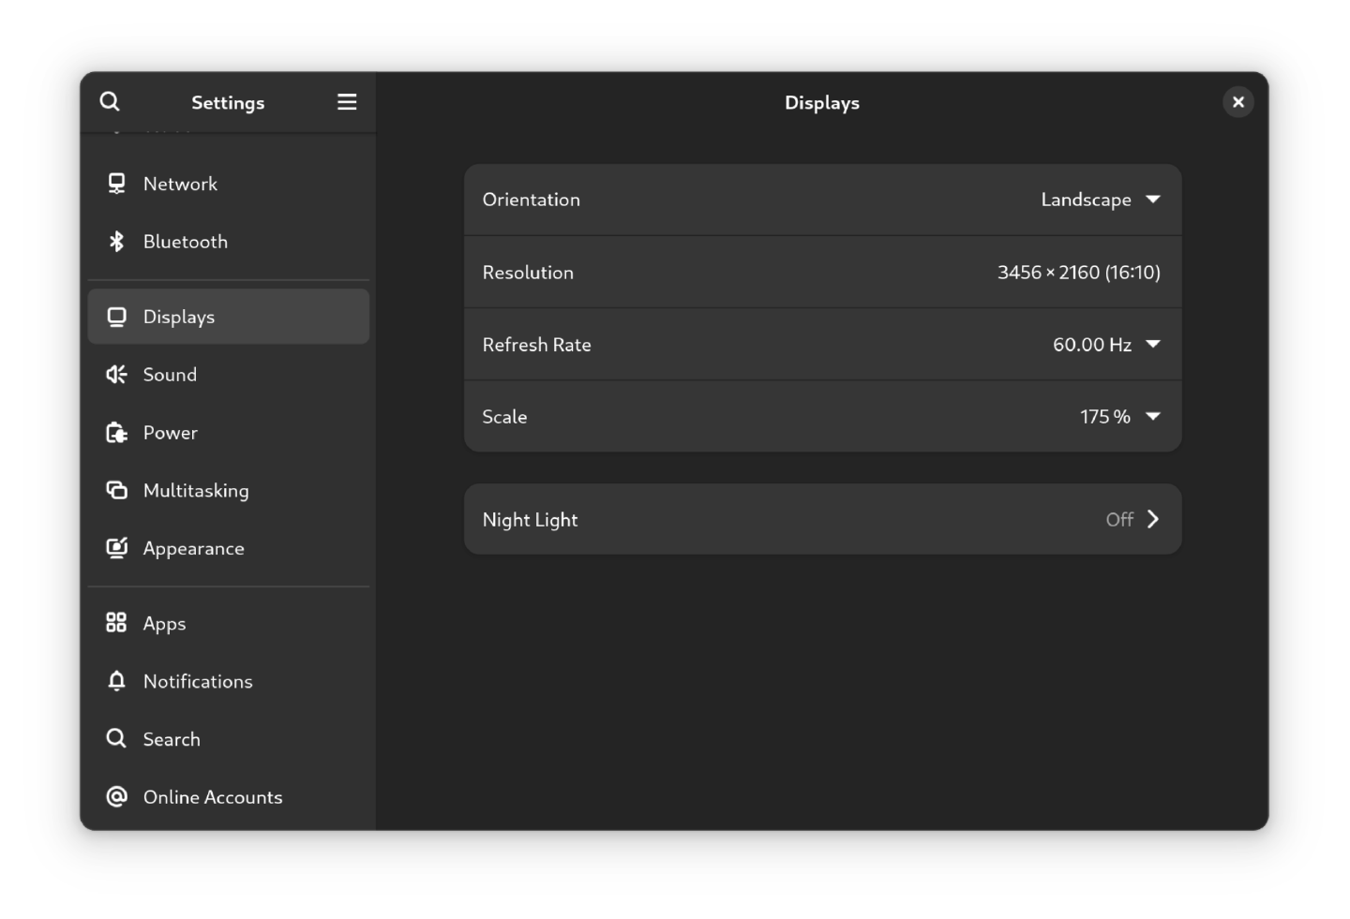
Task: Open the Refresh Rate 60.00 Hz dropdown
Action: tap(1106, 345)
